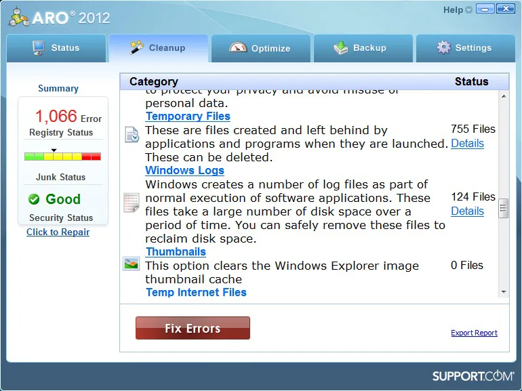Click the Fix Errors button
522x391 pixels.
point(193,328)
